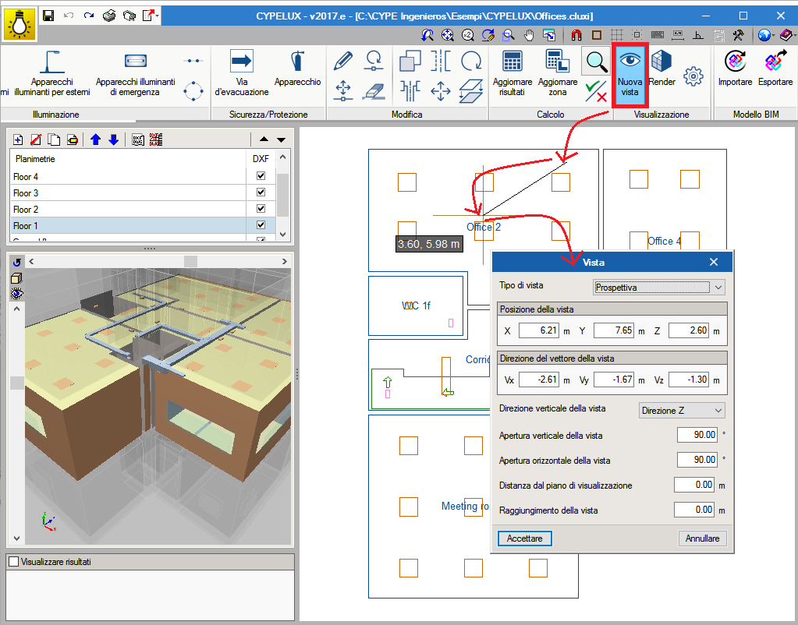Click the blue down arrow in Planimetrie toolbar
The image size is (798, 625).
click(114, 139)
